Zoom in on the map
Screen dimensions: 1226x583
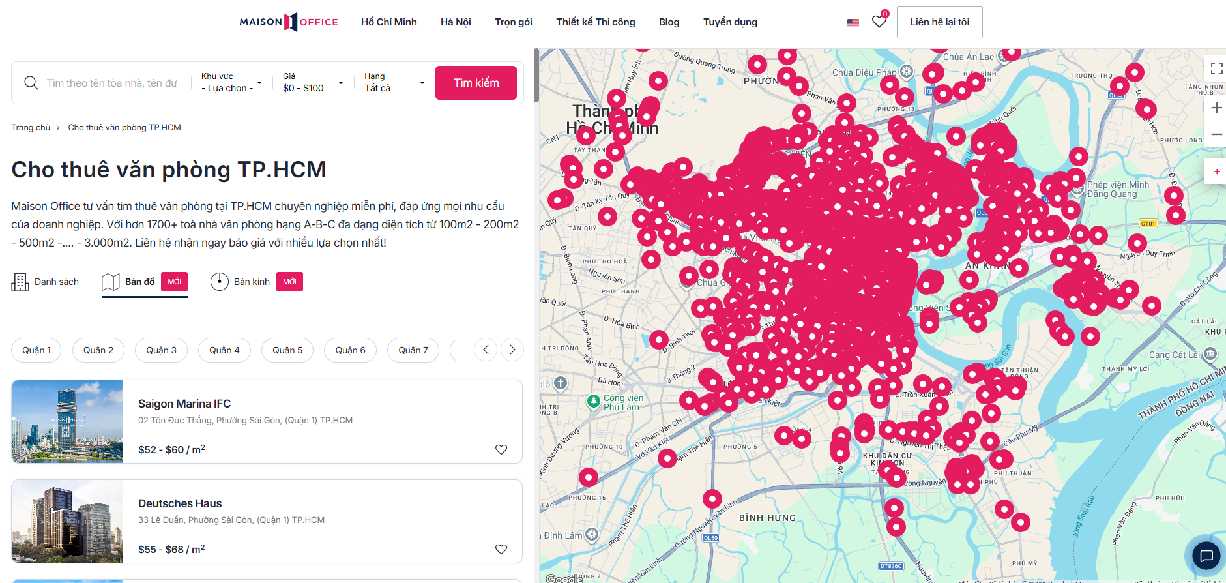click(1216, 108)
